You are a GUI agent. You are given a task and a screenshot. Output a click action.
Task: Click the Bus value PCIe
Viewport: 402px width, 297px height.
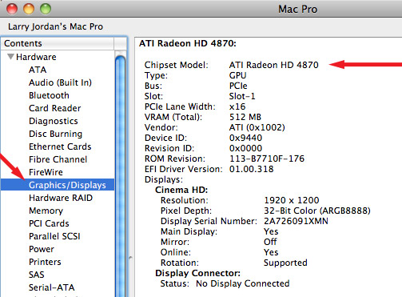tap(238, 86)
